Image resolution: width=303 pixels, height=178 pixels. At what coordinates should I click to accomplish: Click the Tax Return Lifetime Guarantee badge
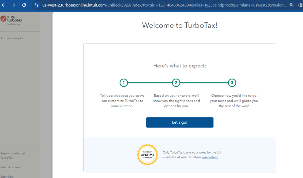pos(147,155)
